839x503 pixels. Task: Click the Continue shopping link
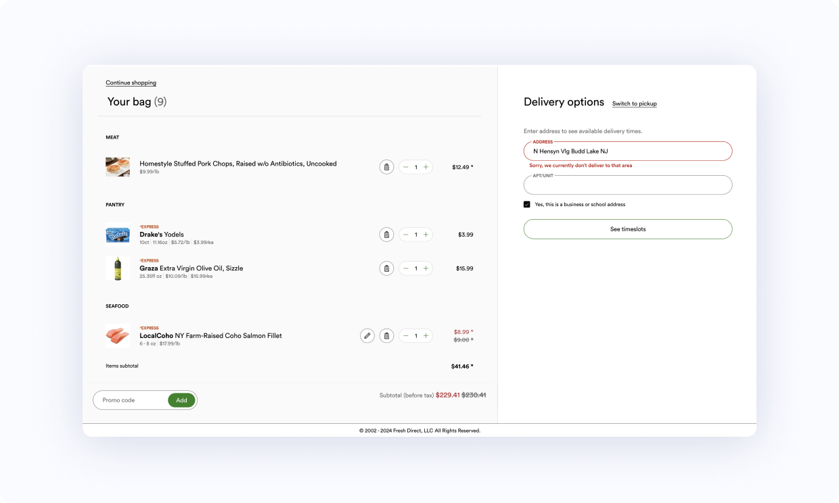131,83
